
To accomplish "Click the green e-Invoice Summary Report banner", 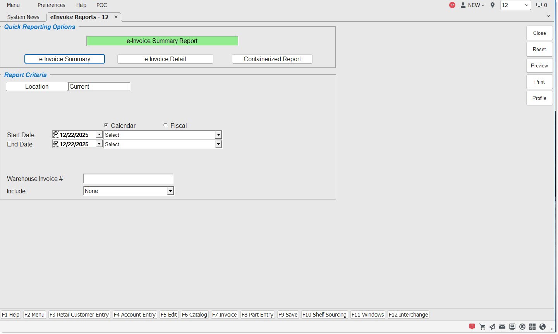I will pos(162,41).
